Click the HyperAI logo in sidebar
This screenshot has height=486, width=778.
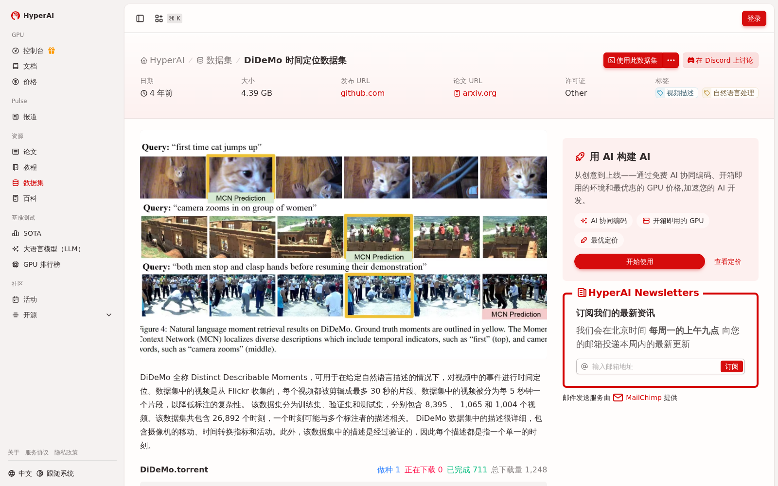33,16
